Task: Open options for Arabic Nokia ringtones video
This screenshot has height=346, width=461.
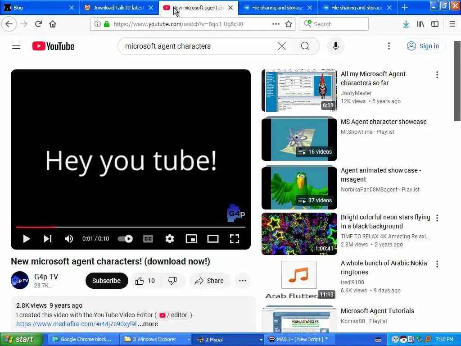Action: tap(437, 264)
